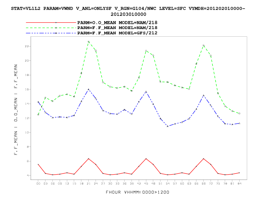Click x-axis tick label 51
Image resolution: width=261 pixels, height=202 pixels.
pos(160,184)
